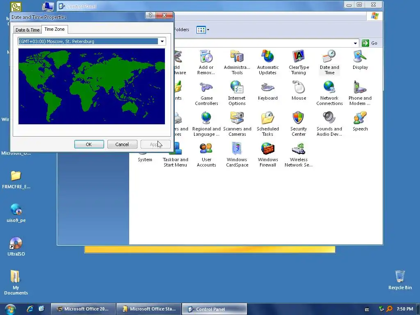
Task: Open Scanners and Cameras icon
Action: click(237, 124)
